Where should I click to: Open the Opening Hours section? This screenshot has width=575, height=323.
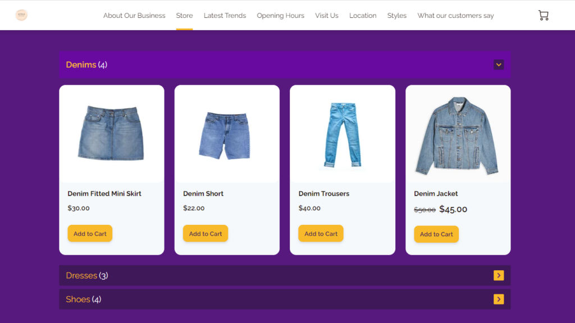point(281,15)
